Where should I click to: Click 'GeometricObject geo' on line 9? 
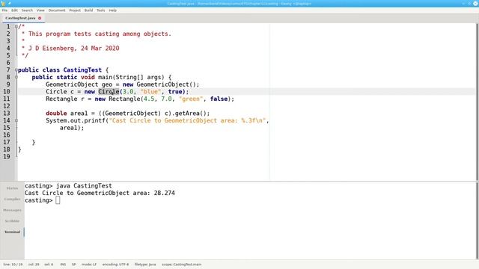click(79, 84)
